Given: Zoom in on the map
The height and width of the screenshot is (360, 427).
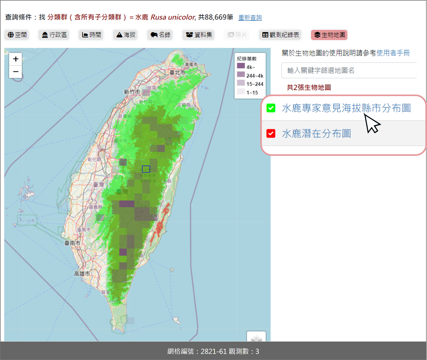Looking at the screenshot, I should pyautogui.click(x=16, y=59).
